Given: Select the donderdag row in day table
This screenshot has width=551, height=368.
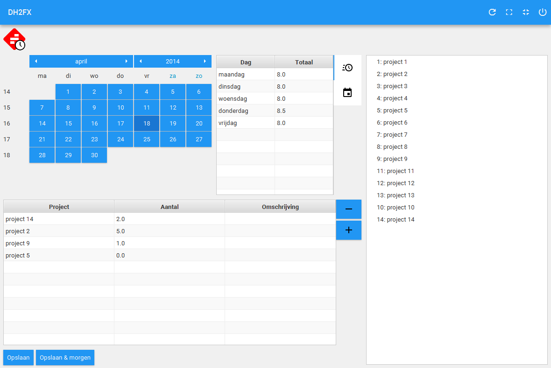Looking at the screenshot, I should click(x=246, y=111).
